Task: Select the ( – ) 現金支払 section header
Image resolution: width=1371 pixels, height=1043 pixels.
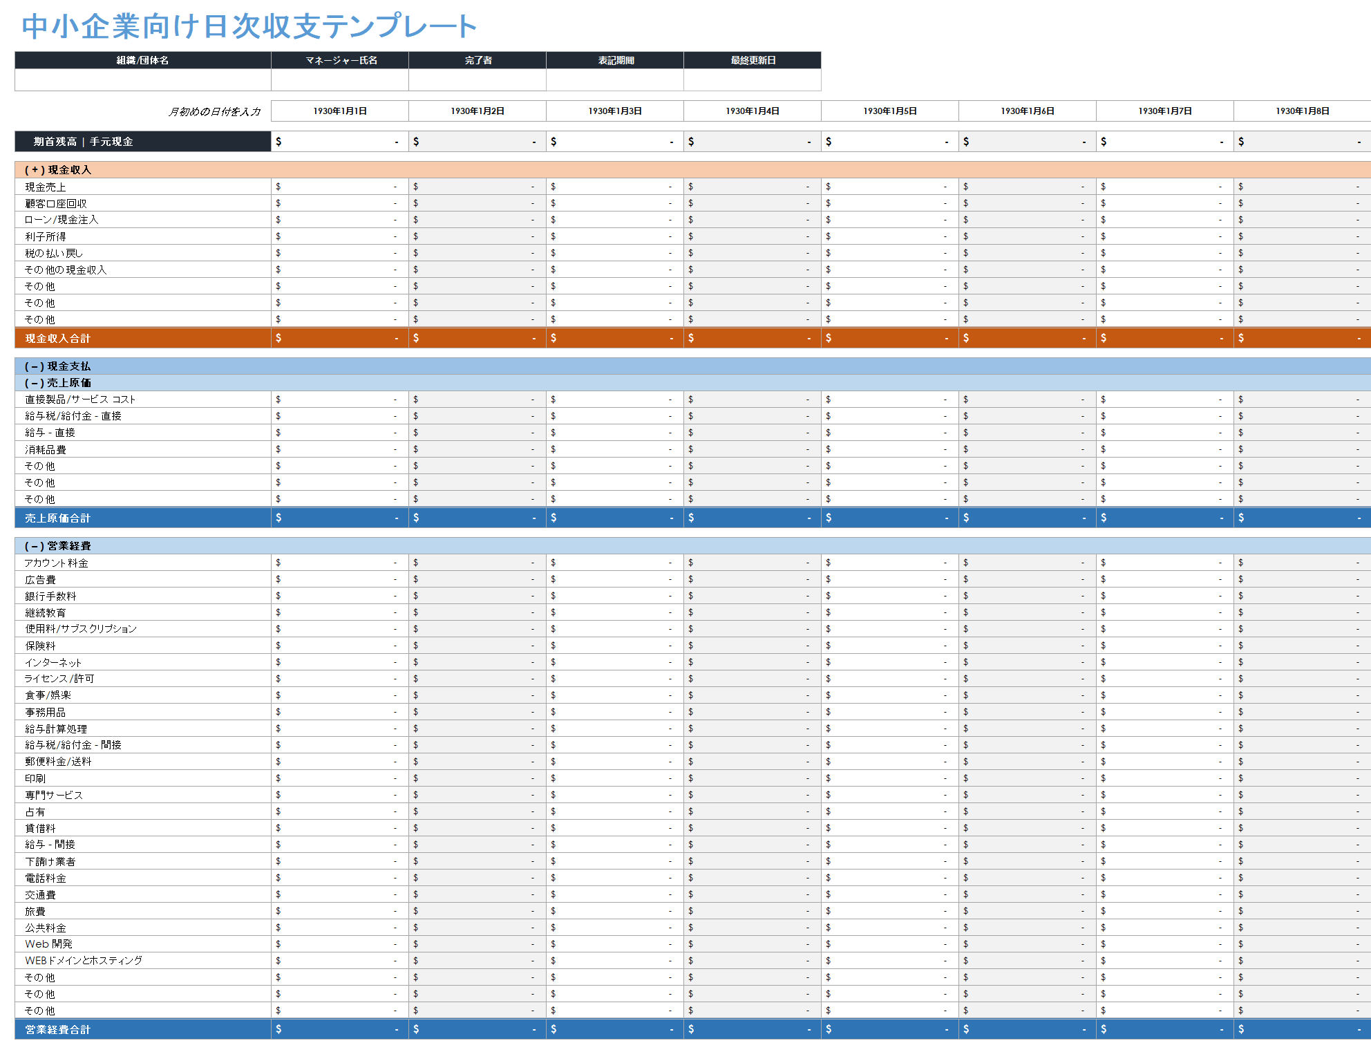Action: click(693, 366)
